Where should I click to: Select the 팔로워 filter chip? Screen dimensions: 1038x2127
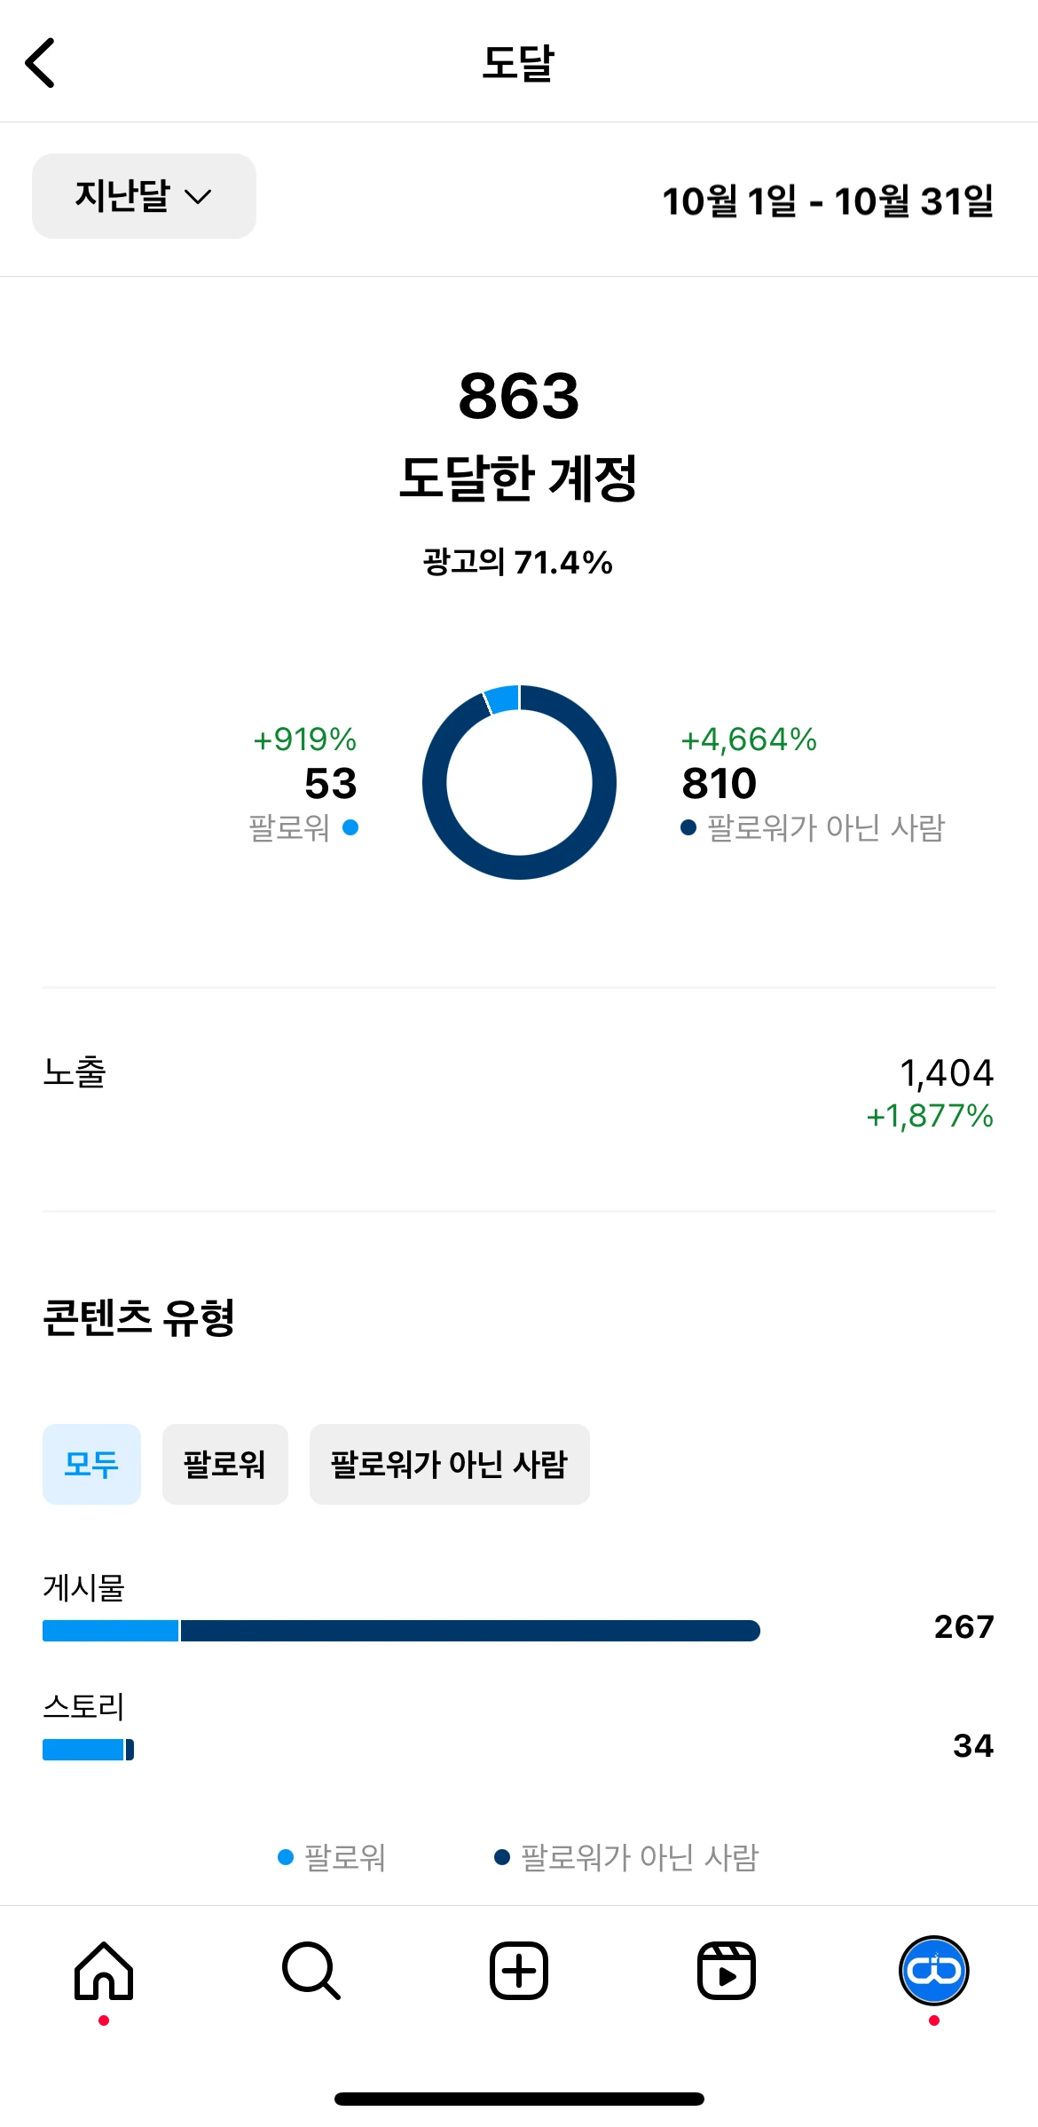click(224, 1464)
